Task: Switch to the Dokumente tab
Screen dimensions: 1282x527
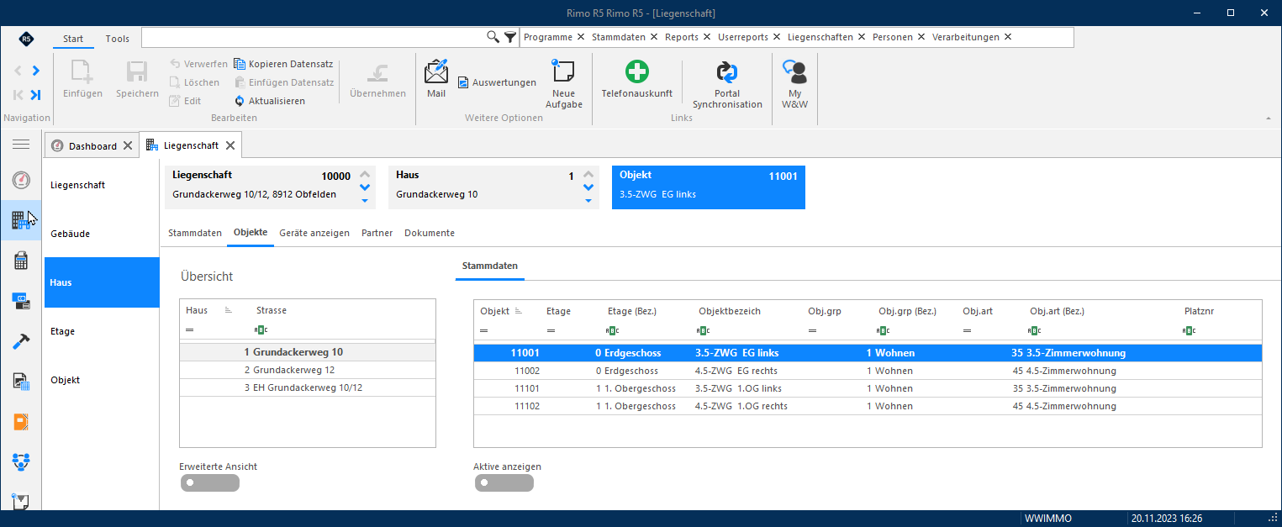Action: (430, 233)
